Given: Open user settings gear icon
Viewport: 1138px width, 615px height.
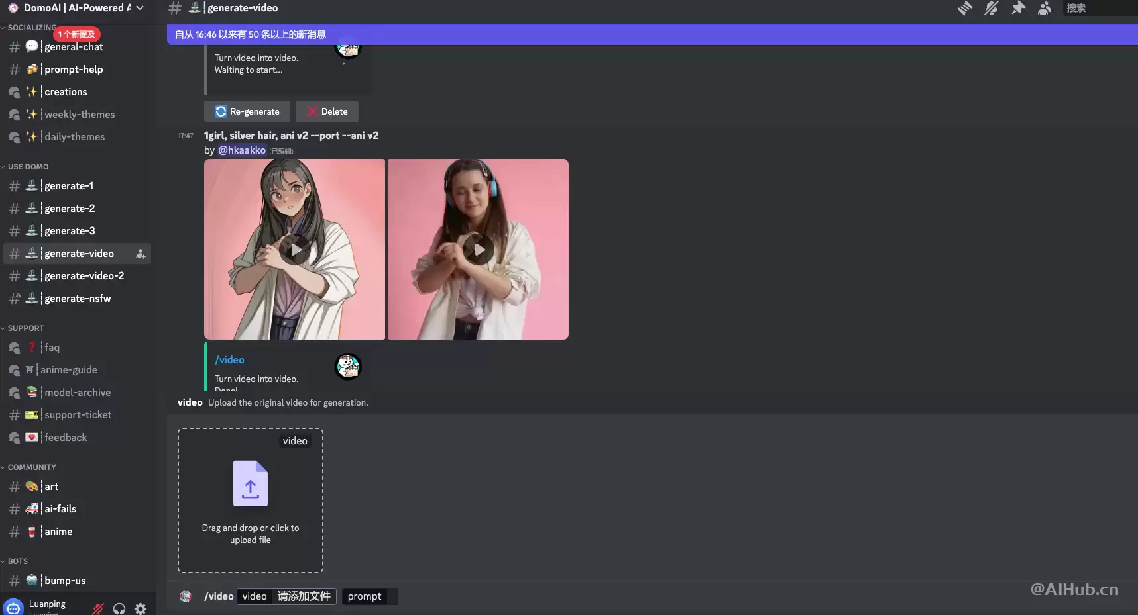Looking at the screenshot, I should pos(141,608).
